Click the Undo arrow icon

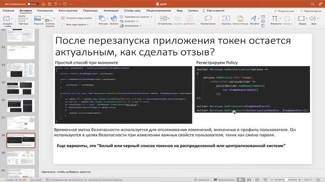[x=56, y=4]
